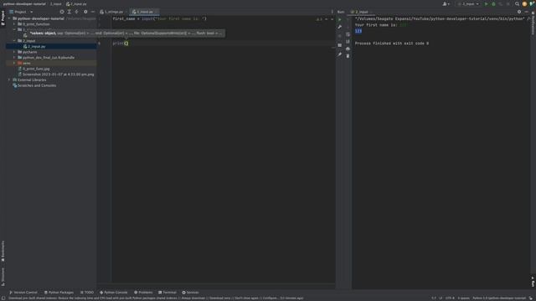Click Expand All in Project panel
This screenshot has width=536, height=301.
click(x=70, y=12)
